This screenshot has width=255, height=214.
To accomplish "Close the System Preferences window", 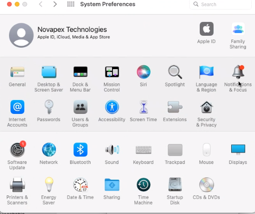I will (x=10, y=4).
